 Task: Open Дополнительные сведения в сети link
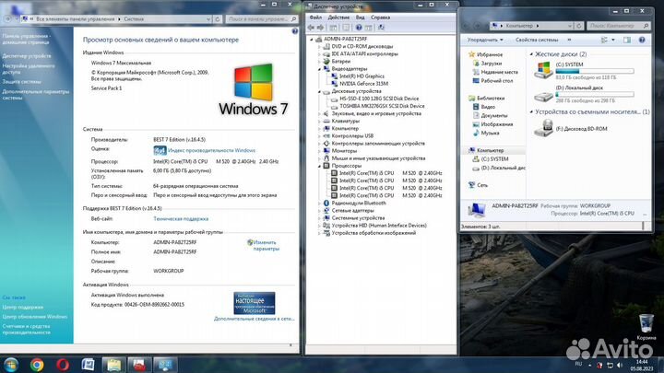point(255,319)
